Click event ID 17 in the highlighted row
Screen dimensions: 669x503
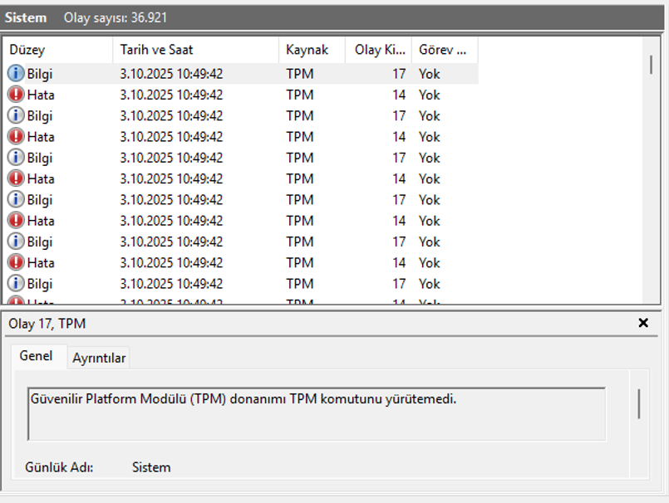tap(399, 74)
